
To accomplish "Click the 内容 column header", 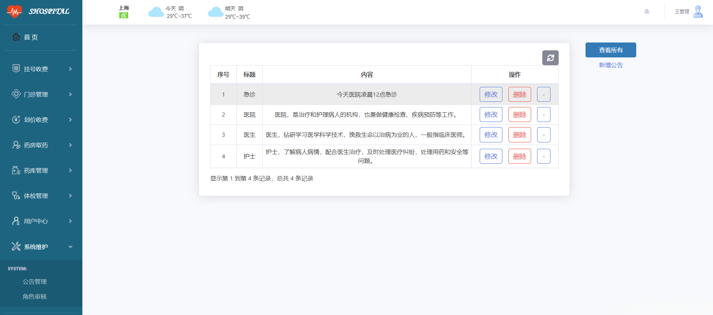I will coord(367,75).
